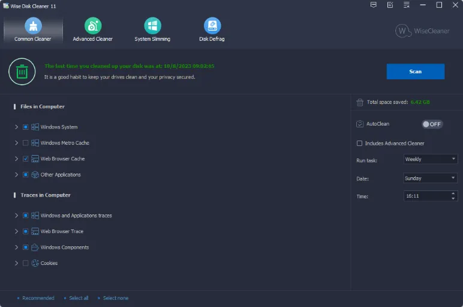Switch to the Disk Defrag tab label
Screen dimensions: 463x307
[212, 39]
